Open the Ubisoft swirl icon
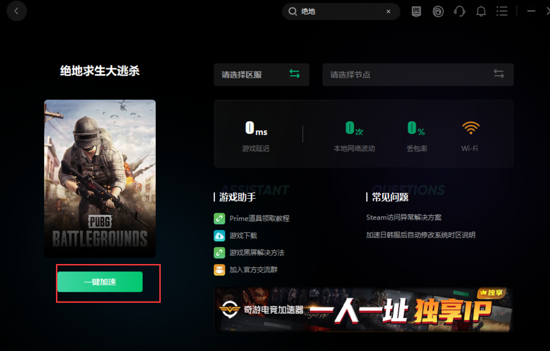 tap(438, 11)
